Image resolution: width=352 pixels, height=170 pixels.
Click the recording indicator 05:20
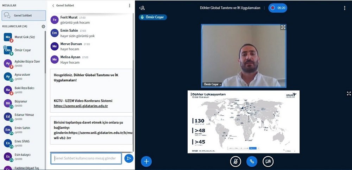(278, 8)
